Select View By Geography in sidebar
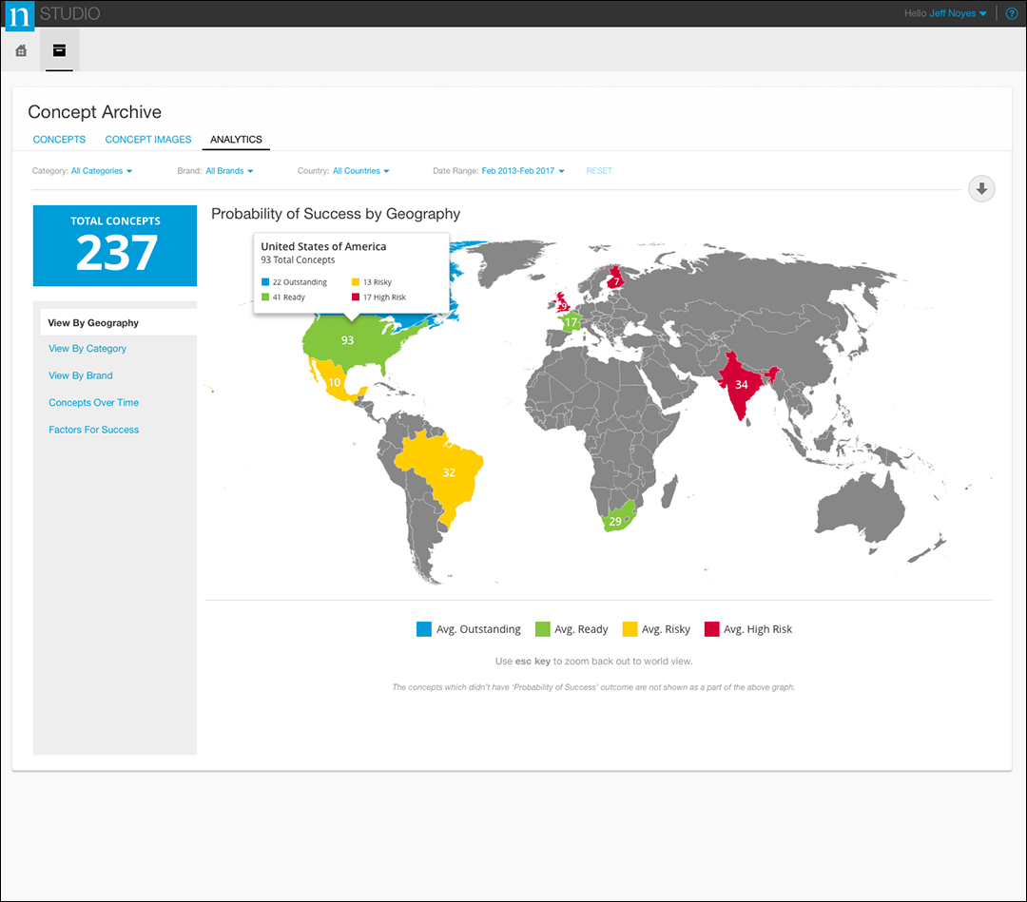 click(119, 323)
